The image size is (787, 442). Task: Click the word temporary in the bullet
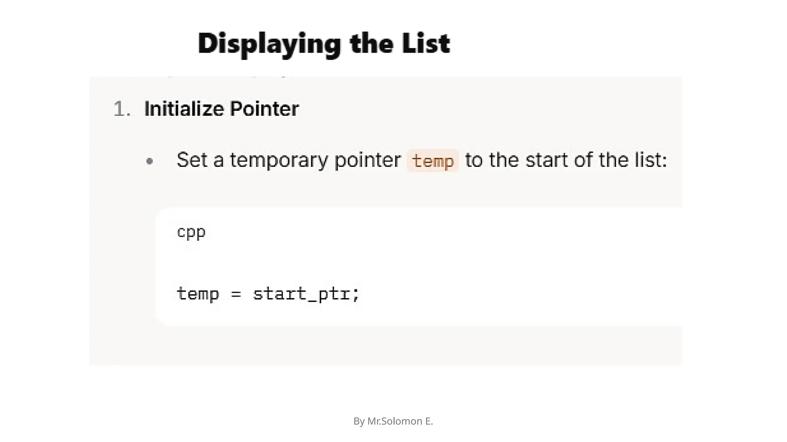click(x=279, y=160)
